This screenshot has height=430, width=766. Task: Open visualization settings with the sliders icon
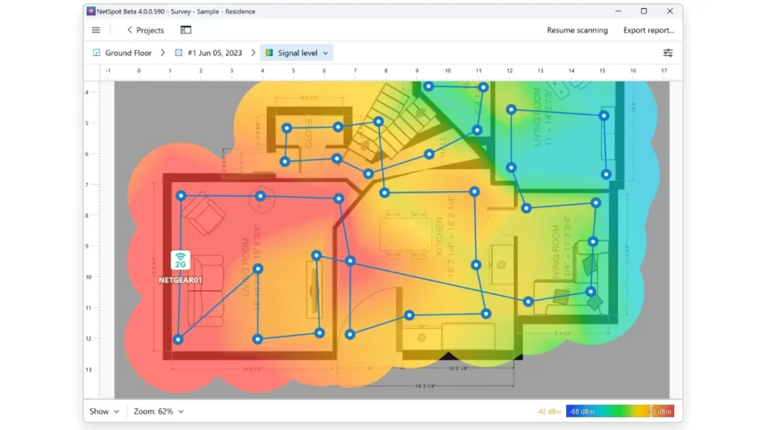tap(668, 52)
